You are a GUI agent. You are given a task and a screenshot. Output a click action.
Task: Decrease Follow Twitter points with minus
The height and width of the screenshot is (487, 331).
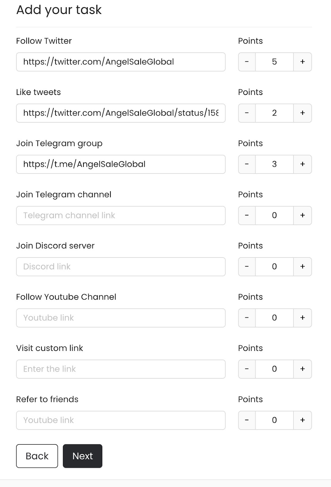tap(247, 62)
